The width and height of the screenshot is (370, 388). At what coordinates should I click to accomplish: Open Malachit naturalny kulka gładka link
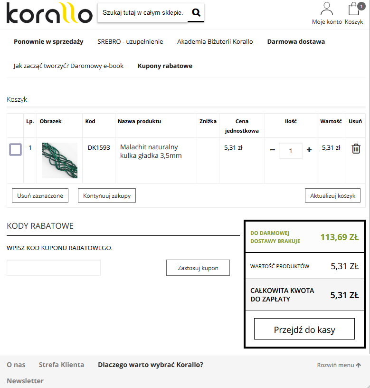click(x=151, y=151)
